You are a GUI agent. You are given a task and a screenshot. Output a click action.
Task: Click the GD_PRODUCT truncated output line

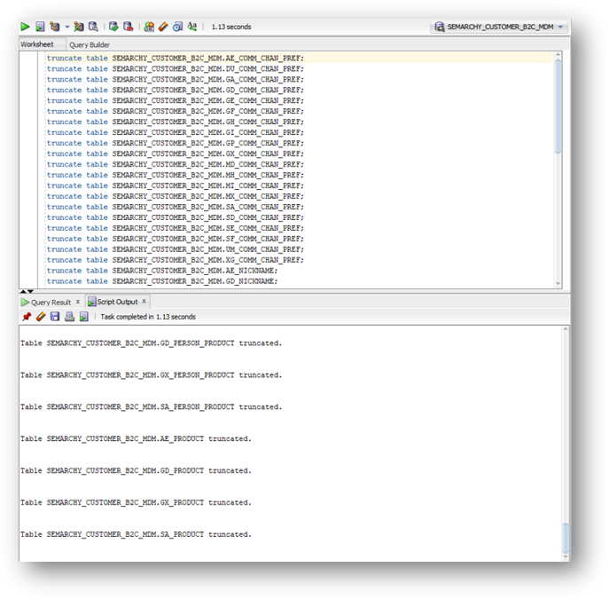[x=136, y=470]
